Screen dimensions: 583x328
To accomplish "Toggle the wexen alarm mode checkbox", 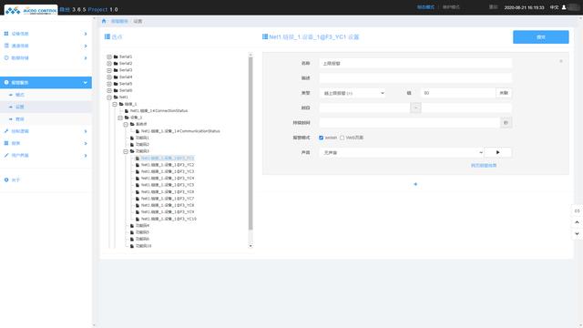I will (x=321, y=138).
